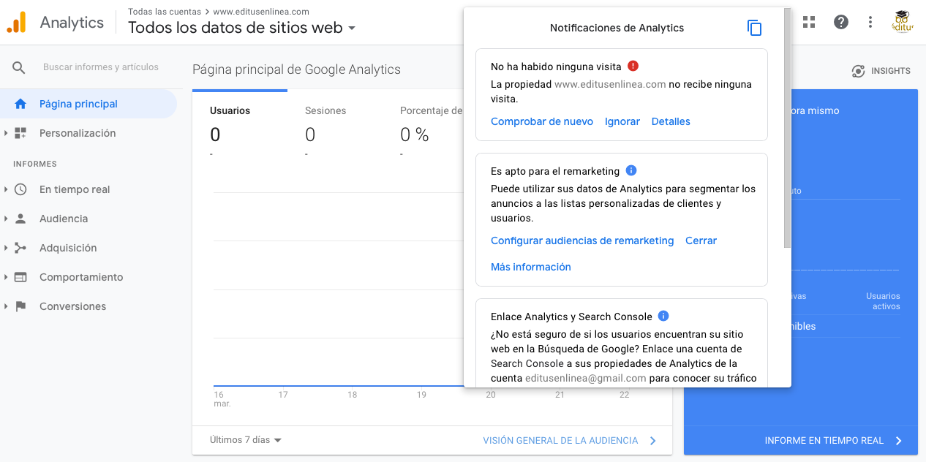The image size is (926, 462).
Task: Open the three-dot more options menu
Action: pyautogui.click(x=870, y=22)
